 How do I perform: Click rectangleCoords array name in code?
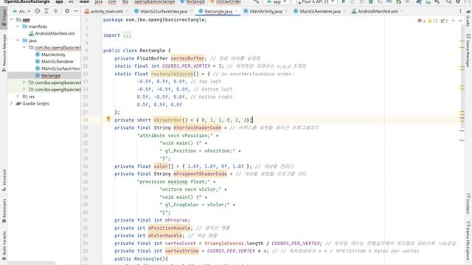pos(172,74)
